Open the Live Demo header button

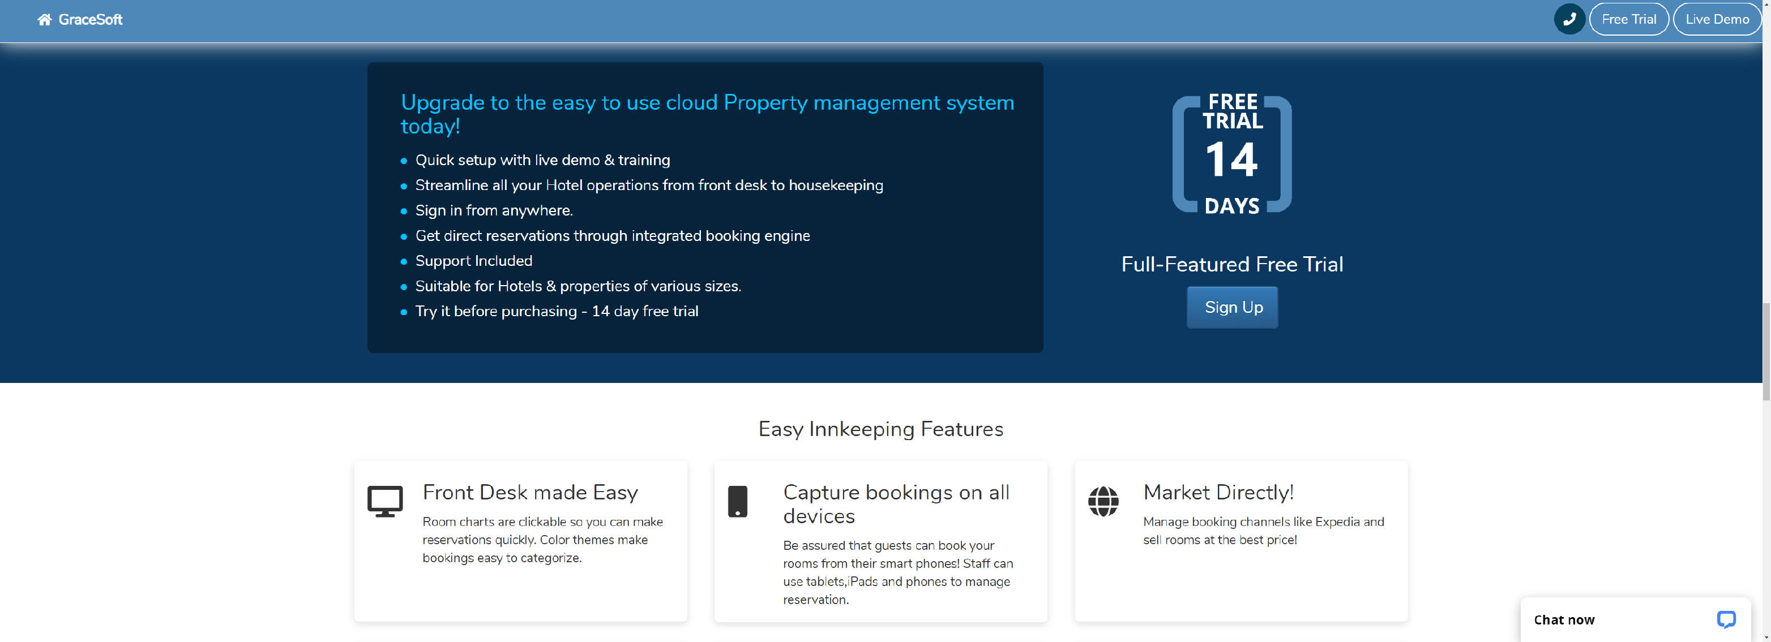click(x=1717, y=19)
